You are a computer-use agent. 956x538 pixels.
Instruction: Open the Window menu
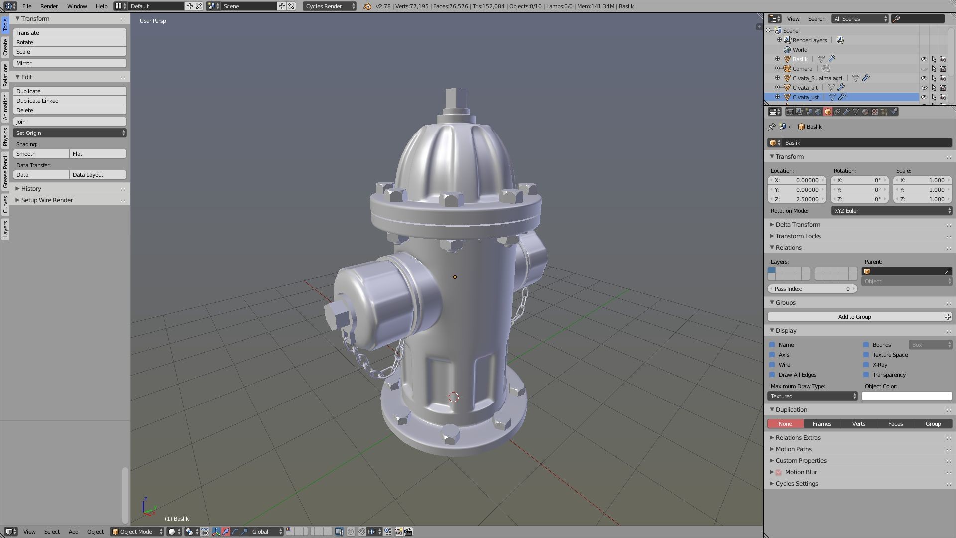click(x=77, y=6)
